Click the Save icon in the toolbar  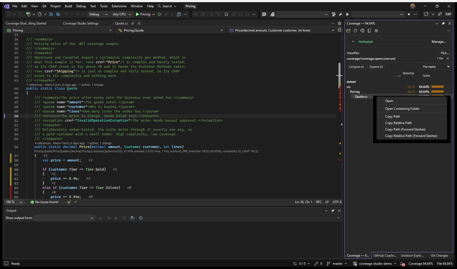(51, 14)
